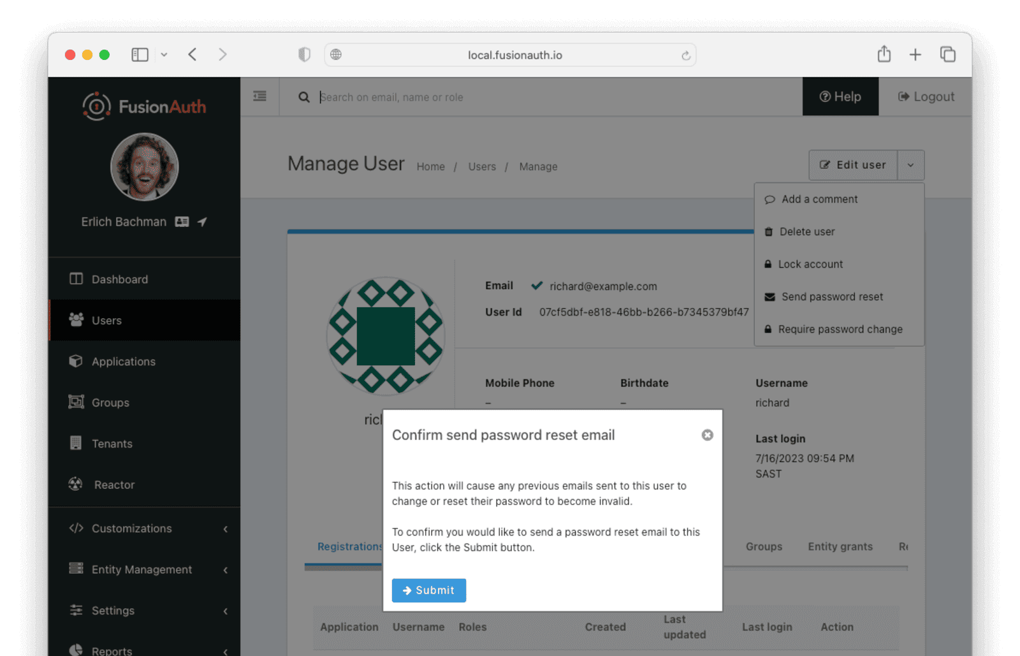The height and width of the screenshot is (656, 1020).
Task: Click Last login column header
Action: coord(767,627)
